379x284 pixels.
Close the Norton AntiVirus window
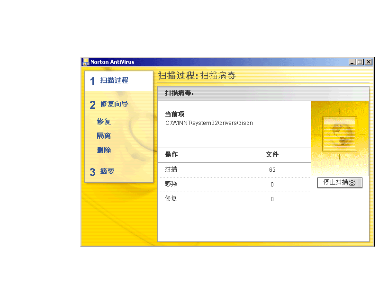[369, 62]
